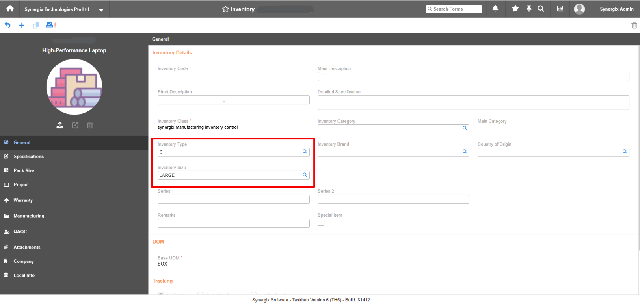Click the Remarks field
This screenshot has height=305, width=640.
point(234,224)
